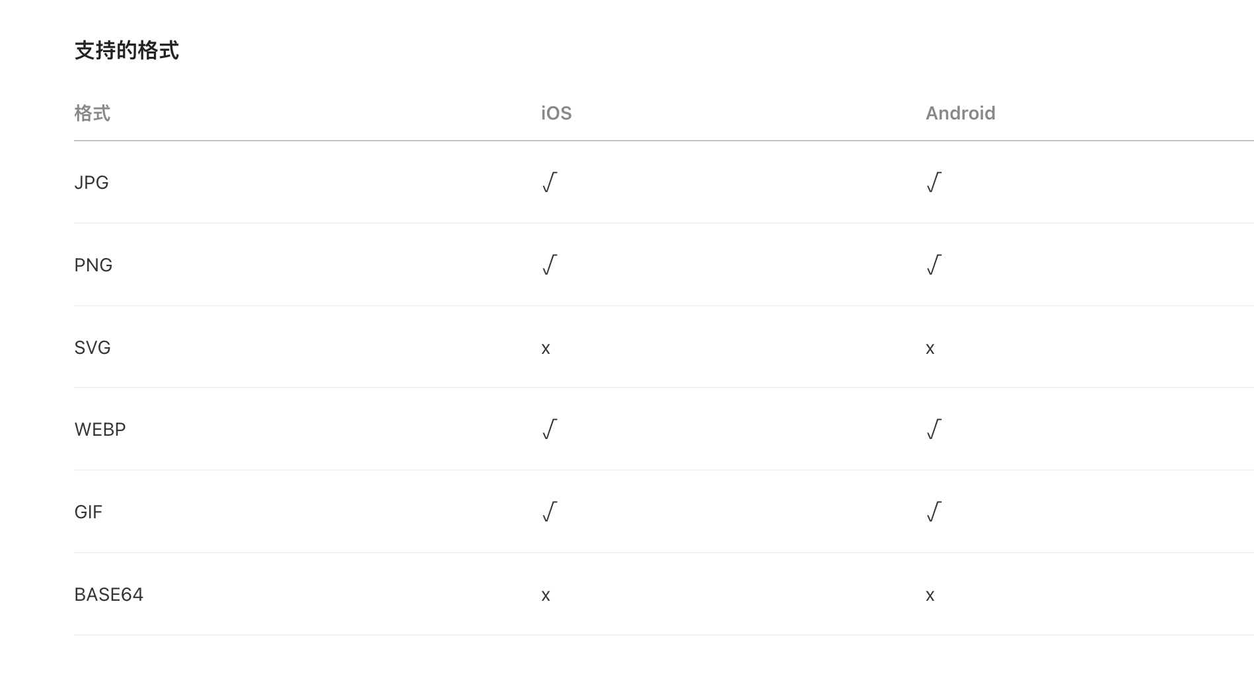Click the iOS check mark for PNG

point(550,265)
